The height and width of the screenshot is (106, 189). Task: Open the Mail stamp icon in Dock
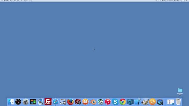pos(40,102)
